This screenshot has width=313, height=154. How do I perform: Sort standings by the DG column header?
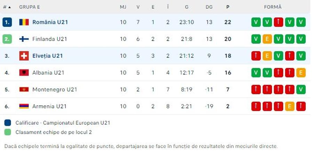(209, 7)
